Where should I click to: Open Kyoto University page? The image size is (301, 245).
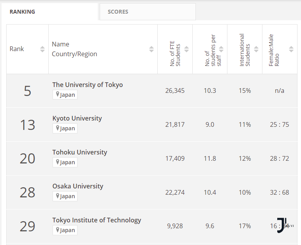[77, 118]
